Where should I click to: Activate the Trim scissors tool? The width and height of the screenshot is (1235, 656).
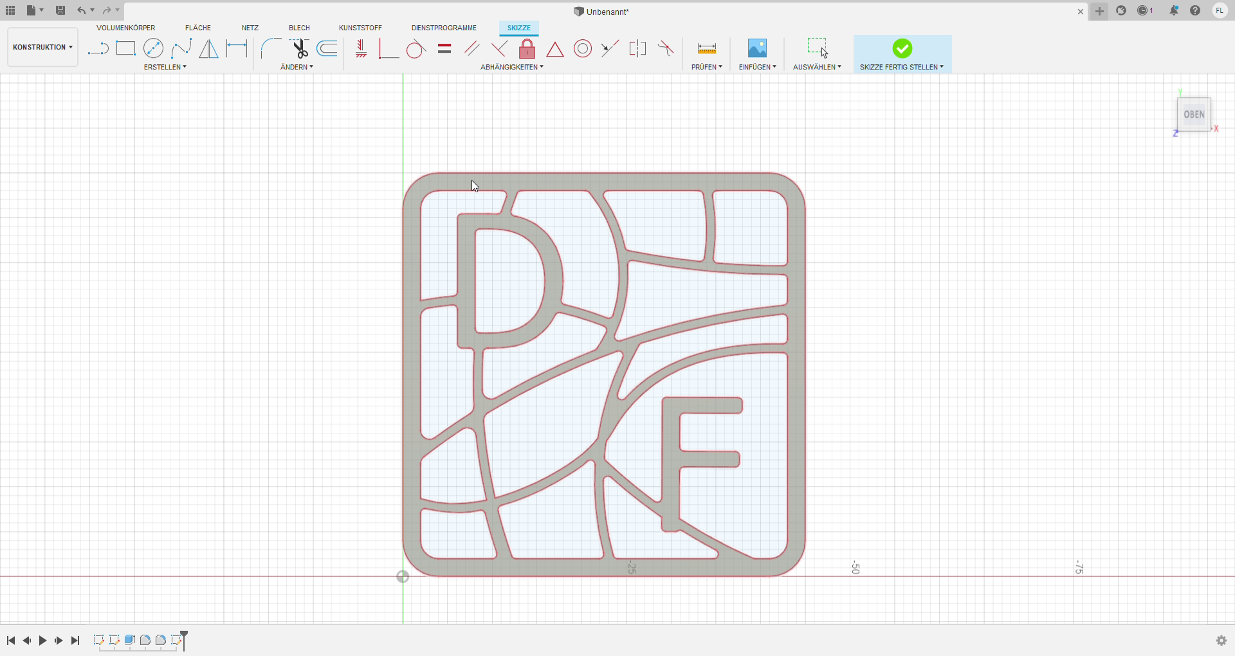(300, 49)
